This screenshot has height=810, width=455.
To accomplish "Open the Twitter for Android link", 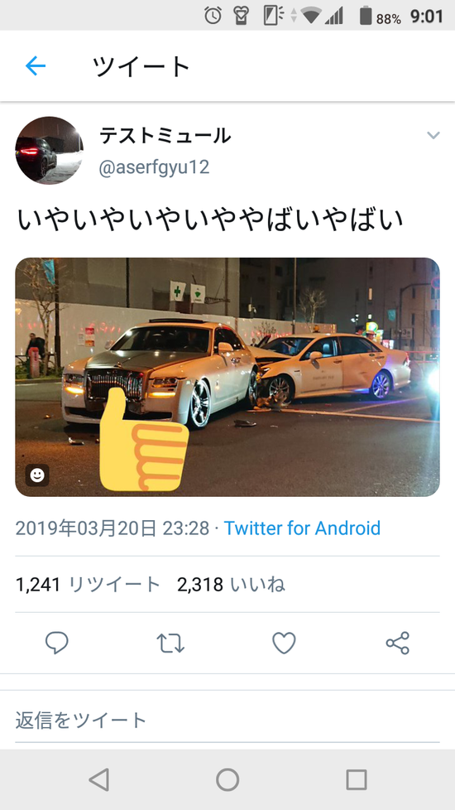I will (x=302, y=528).
